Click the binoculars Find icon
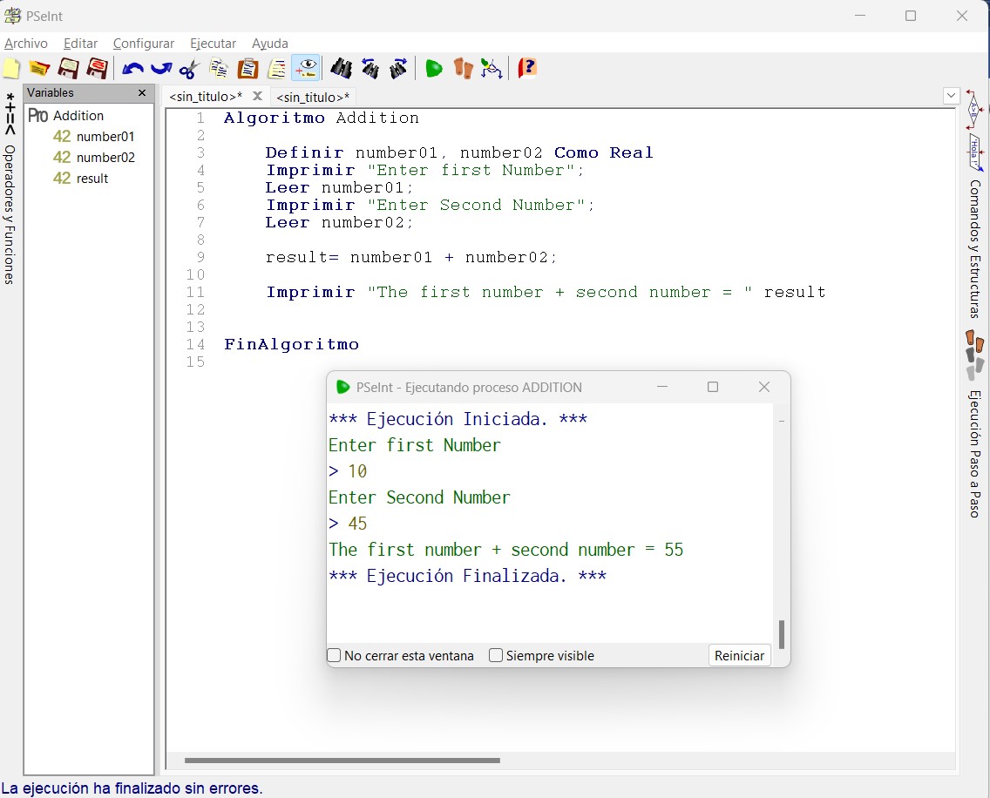Image resolution: width=990 pixels, height=798 pixels. pos(341,68)
